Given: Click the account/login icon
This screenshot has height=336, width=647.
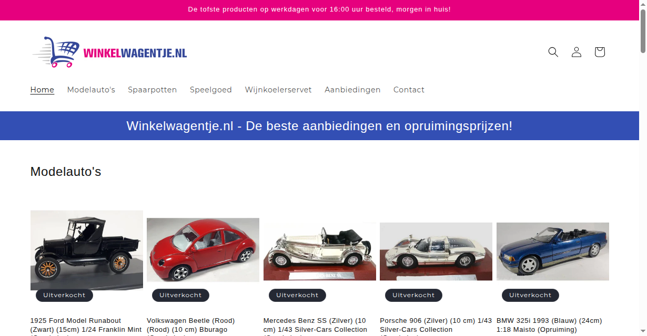Looking at the screenshot, I should click(x=576, y=52).
